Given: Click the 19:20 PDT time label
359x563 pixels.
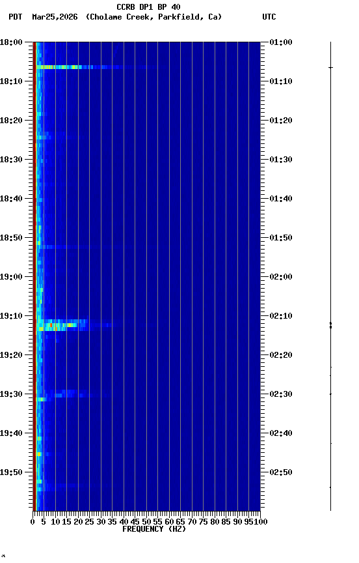Looking at the screenshot, I should (11, 356).
